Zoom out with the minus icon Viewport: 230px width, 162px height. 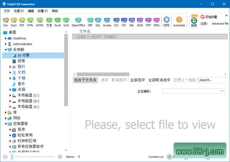(x=5, y=157)
